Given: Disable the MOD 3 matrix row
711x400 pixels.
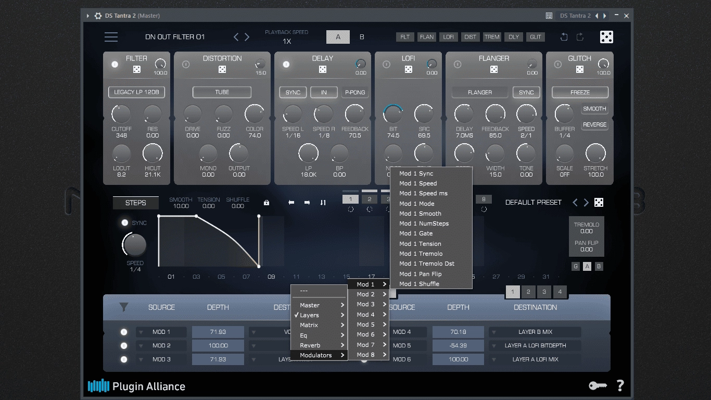Looking at the screenshot, I should coord(124,359).
